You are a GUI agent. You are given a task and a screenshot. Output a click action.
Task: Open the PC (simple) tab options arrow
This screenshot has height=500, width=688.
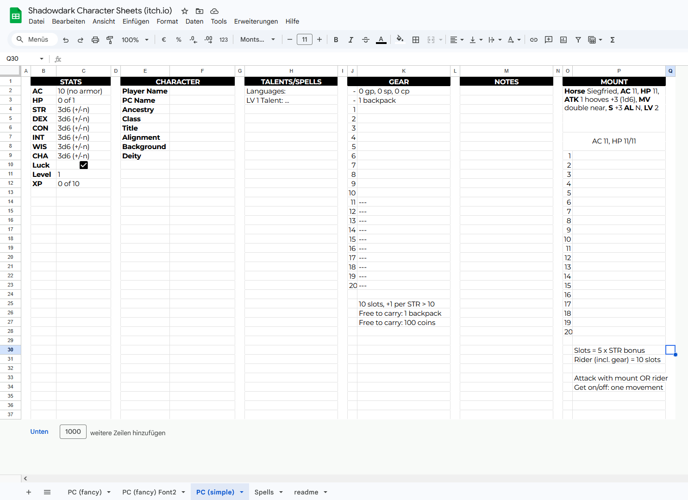coord(242,492)
